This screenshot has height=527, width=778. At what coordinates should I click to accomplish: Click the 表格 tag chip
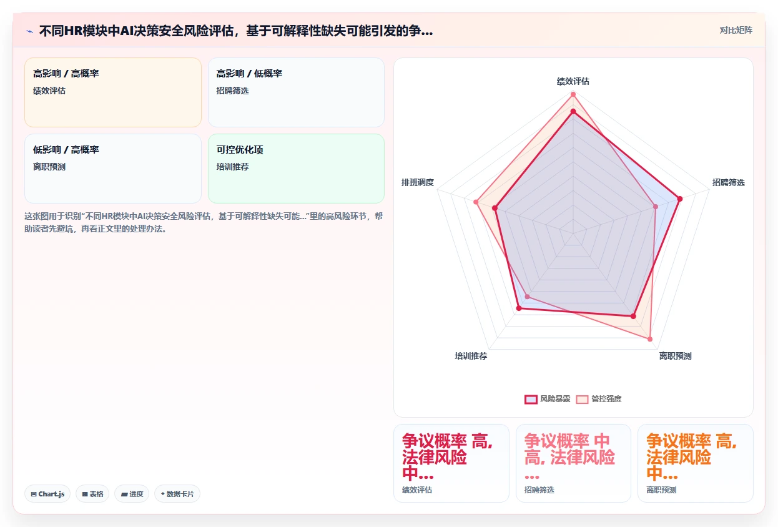92,494
